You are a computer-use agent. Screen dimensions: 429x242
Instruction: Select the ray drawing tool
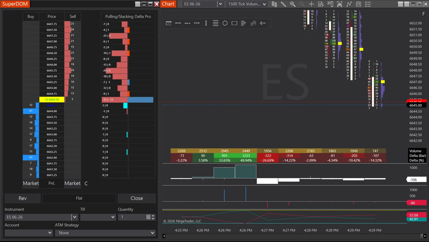(x=187, y=23)
